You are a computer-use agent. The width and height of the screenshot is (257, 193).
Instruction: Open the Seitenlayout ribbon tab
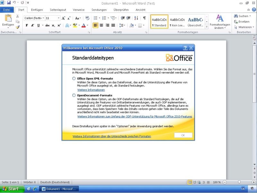[58, 10]
